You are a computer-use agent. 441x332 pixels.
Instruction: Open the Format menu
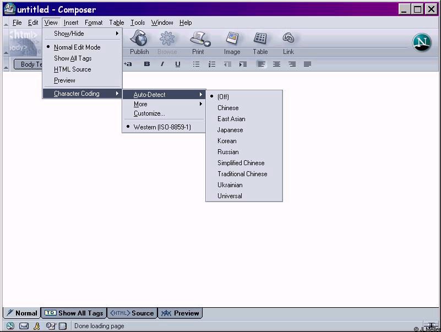pos(94,23)
